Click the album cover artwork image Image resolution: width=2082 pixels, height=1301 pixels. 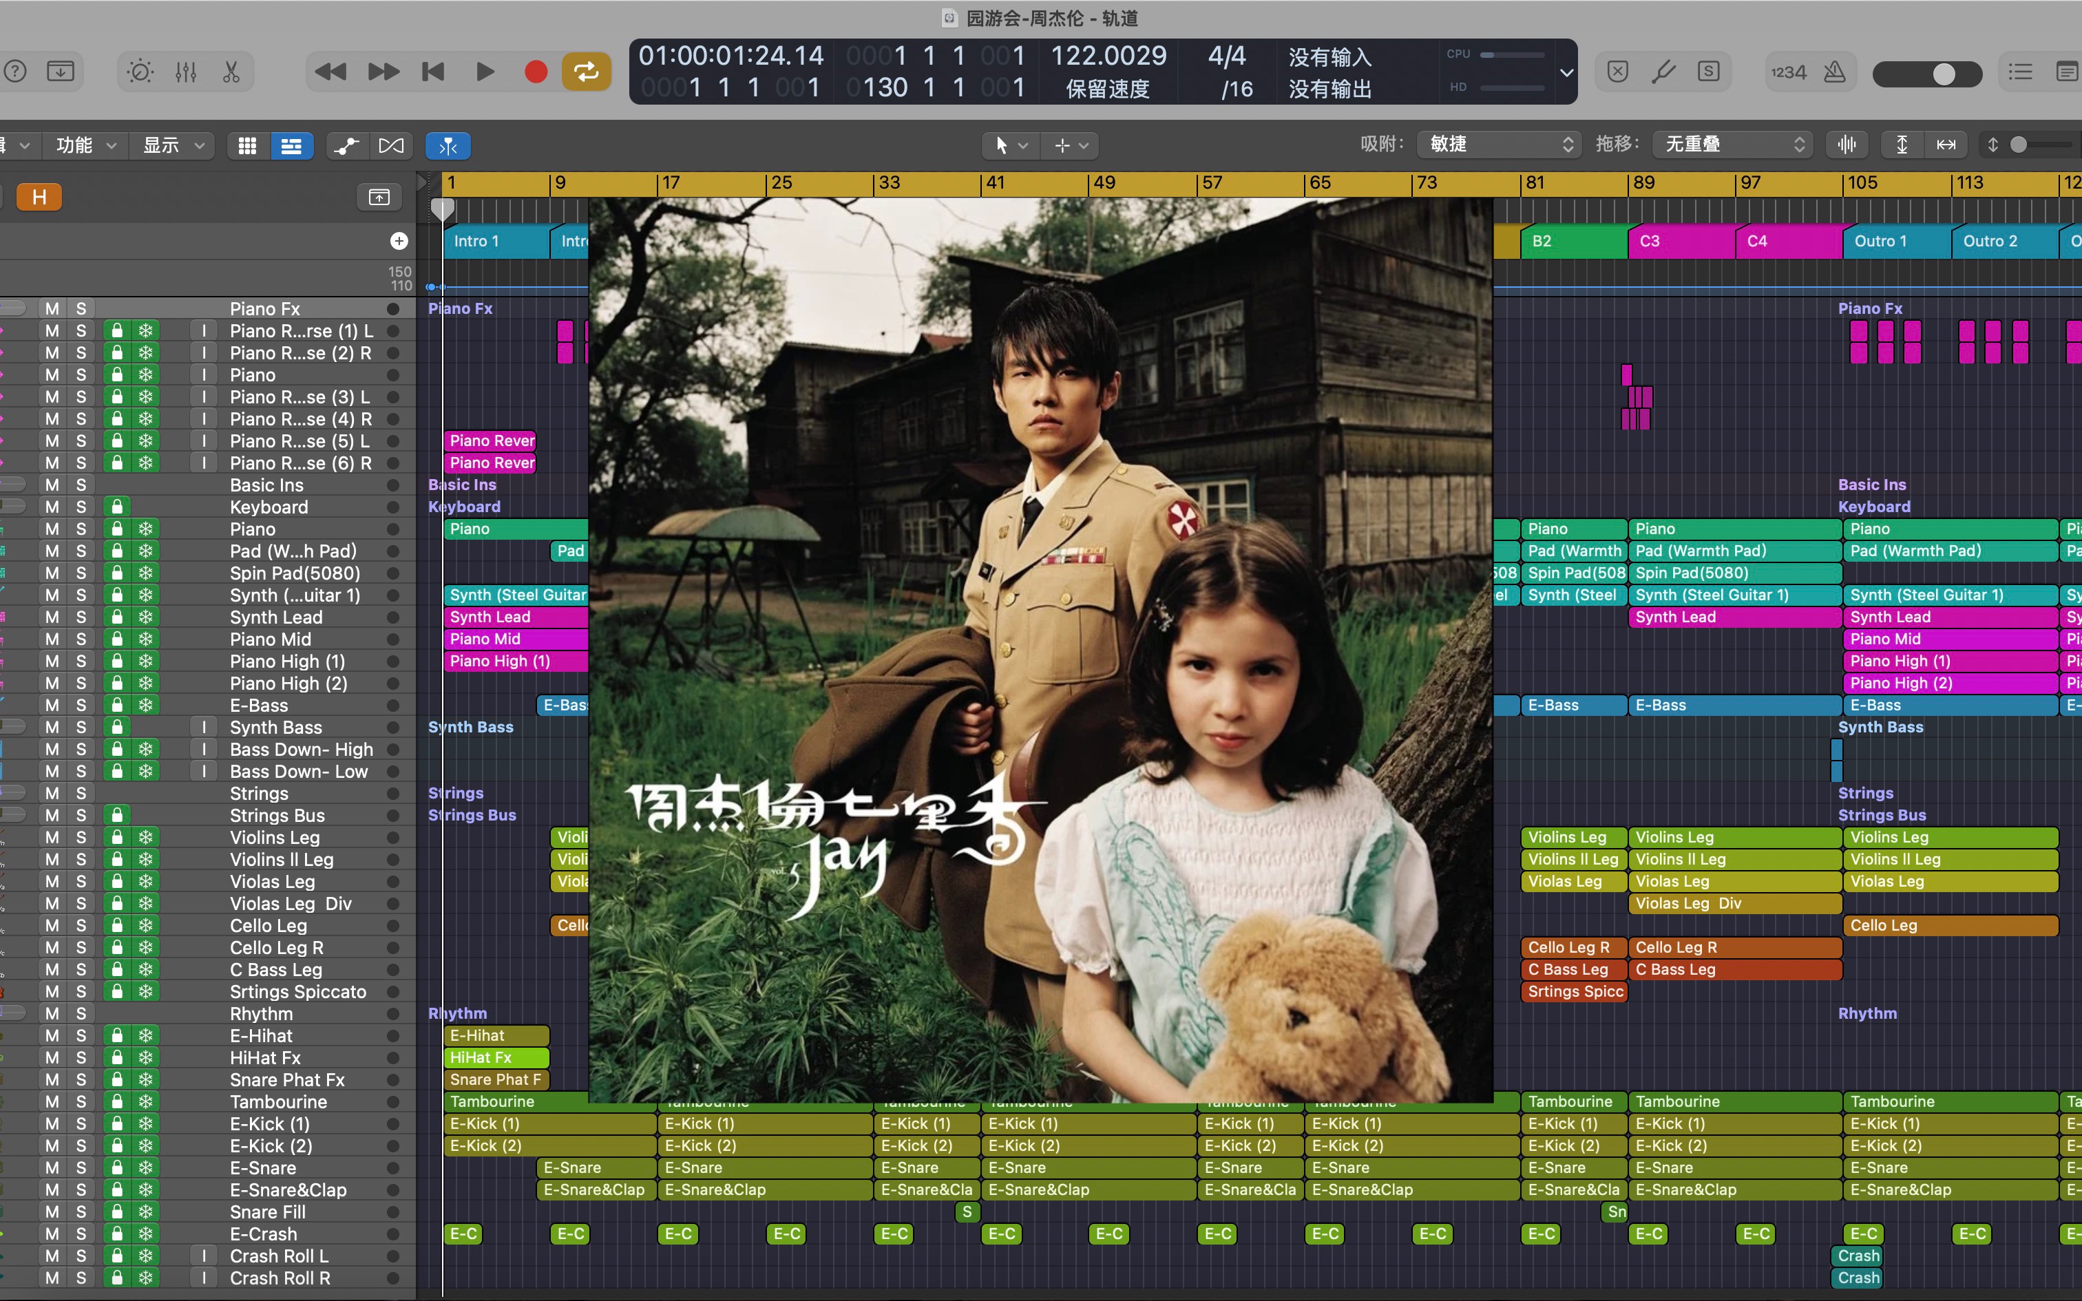(x=1040, y=650)
